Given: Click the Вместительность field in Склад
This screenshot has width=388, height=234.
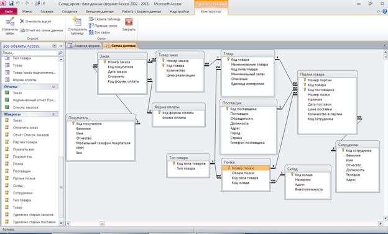Looking at the screenshot, I should 309,189.
